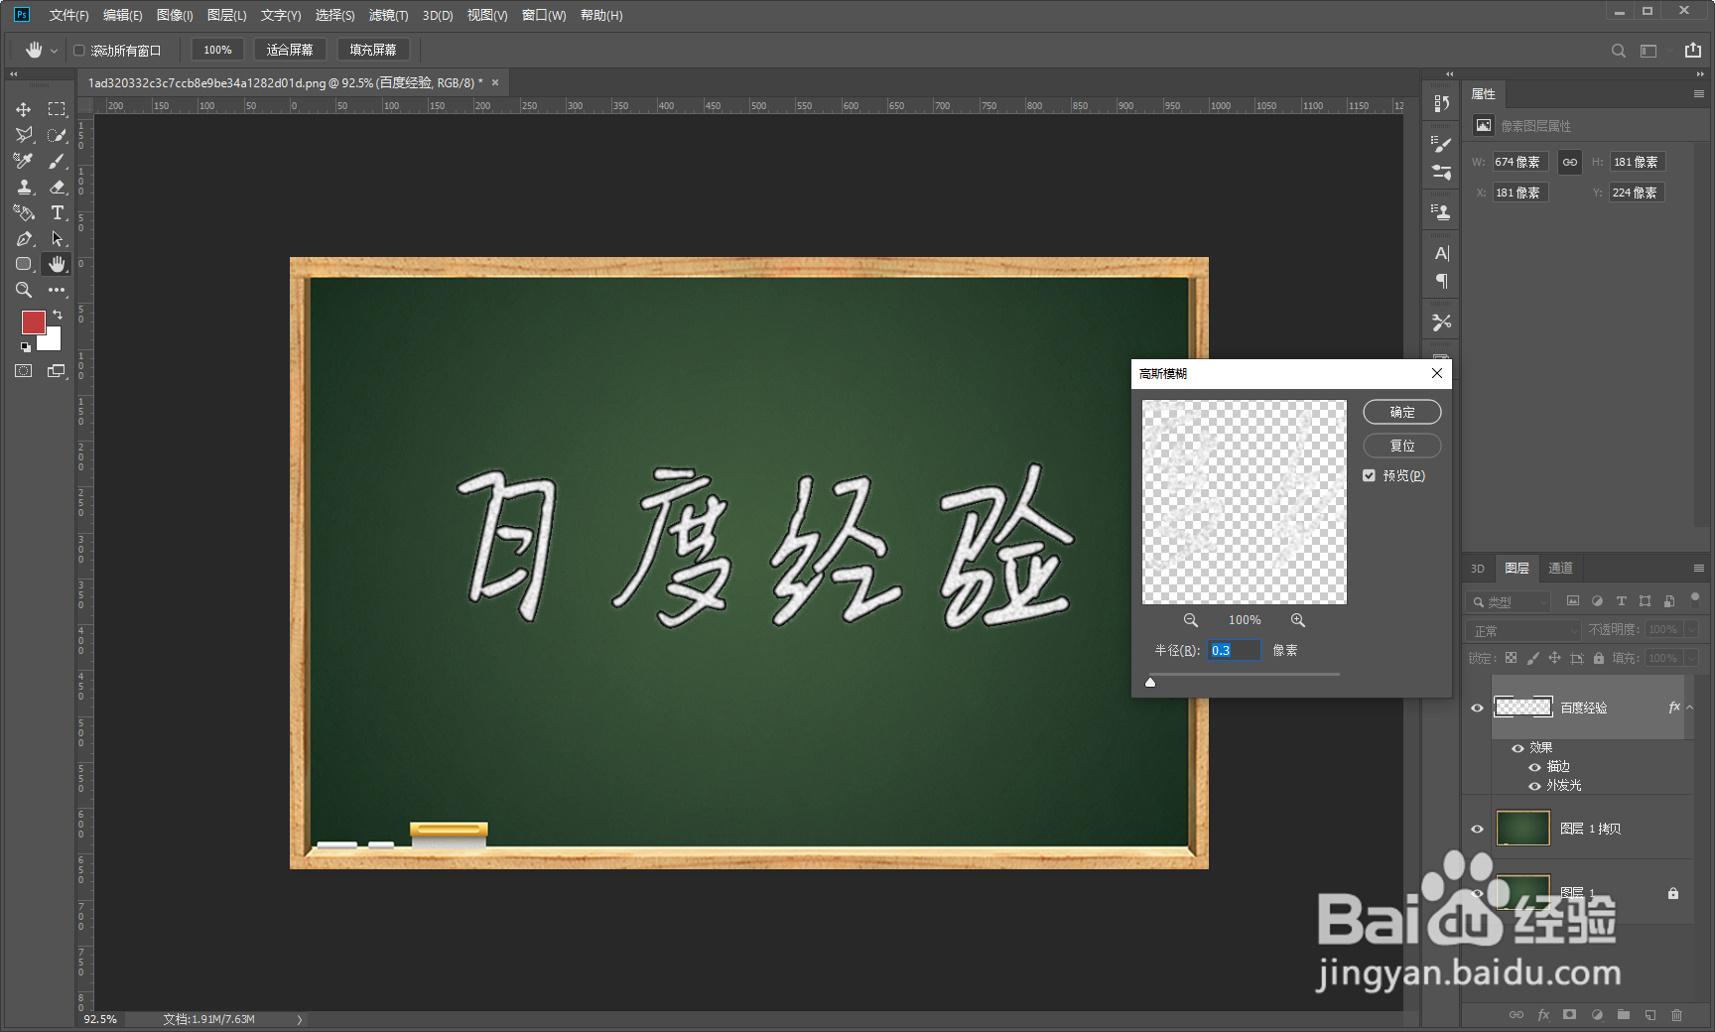Switch to the 通道 channels tab
Image resolution: width=1715 pixels, height=1032 pixels.
1560,568
